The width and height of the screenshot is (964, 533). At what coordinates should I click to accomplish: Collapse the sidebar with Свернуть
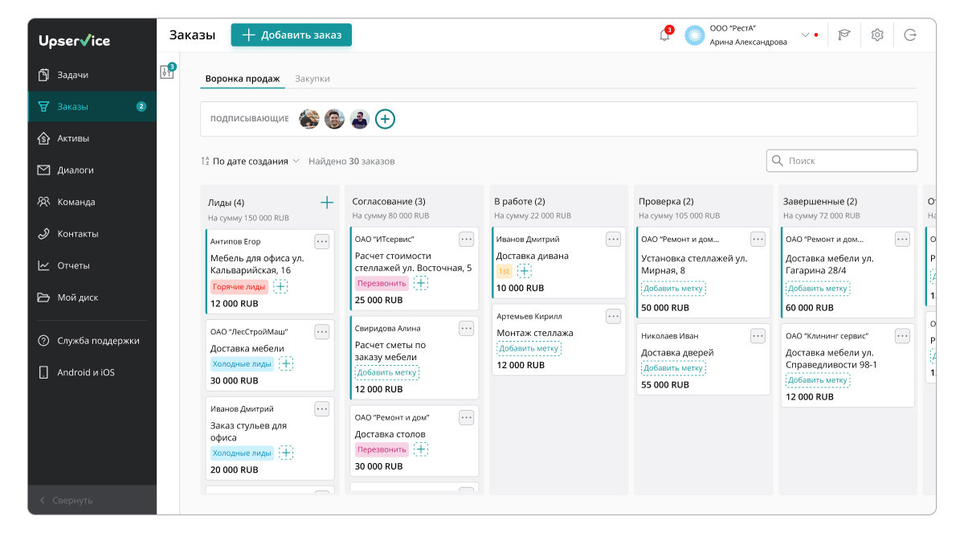pos(72,500)
